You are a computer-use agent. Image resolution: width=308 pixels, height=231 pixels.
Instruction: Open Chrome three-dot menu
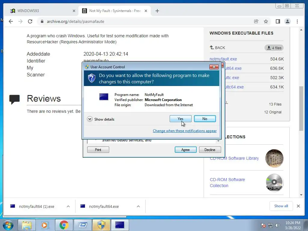297,21
